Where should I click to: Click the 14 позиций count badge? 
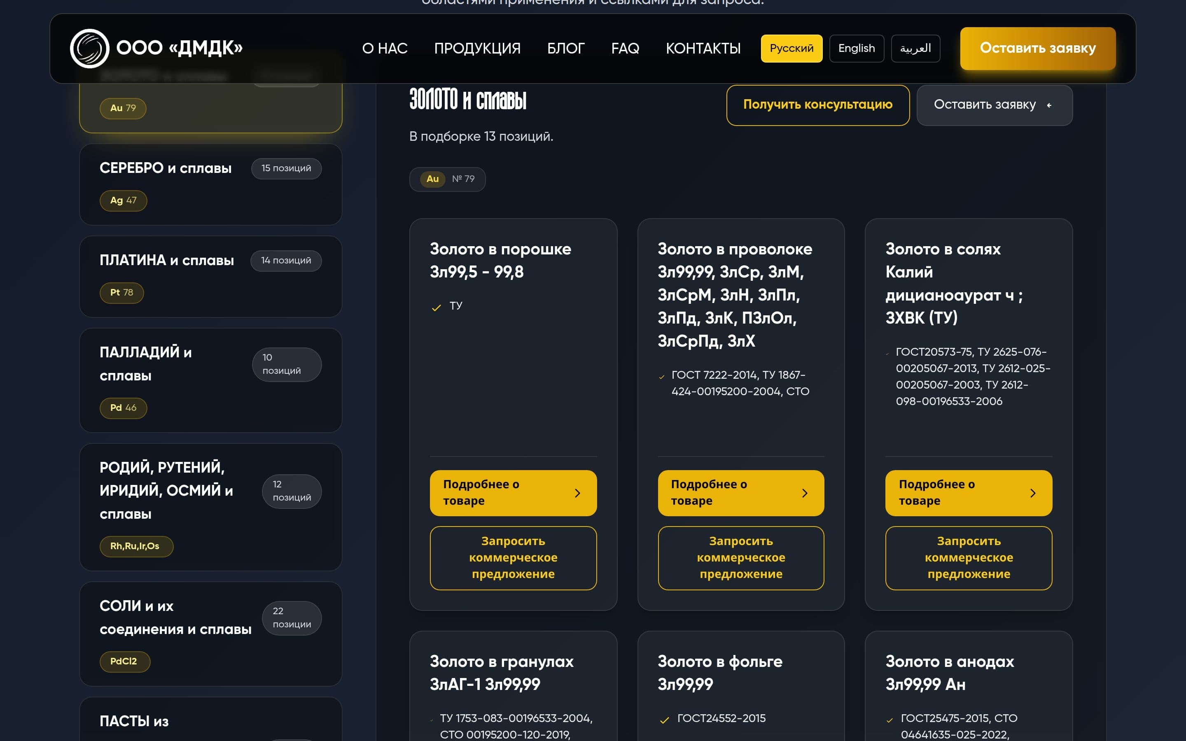tap(286, 260)
